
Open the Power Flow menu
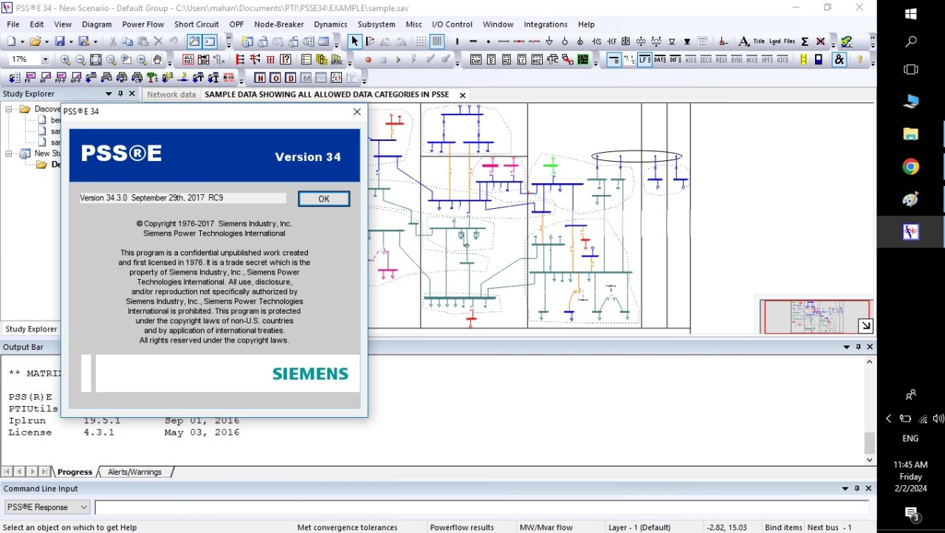point(142,24)
